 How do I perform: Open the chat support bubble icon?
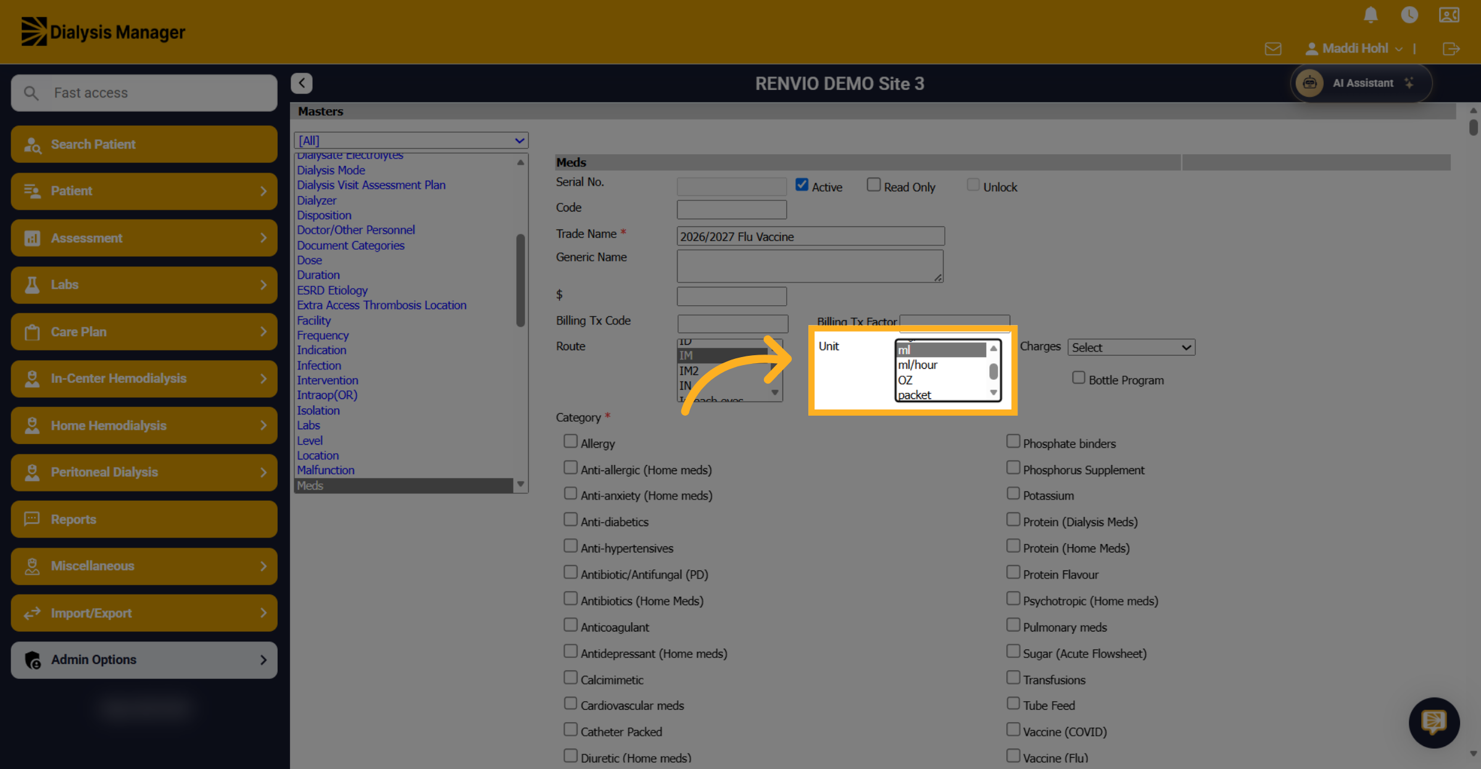[x=1434, y=722]
